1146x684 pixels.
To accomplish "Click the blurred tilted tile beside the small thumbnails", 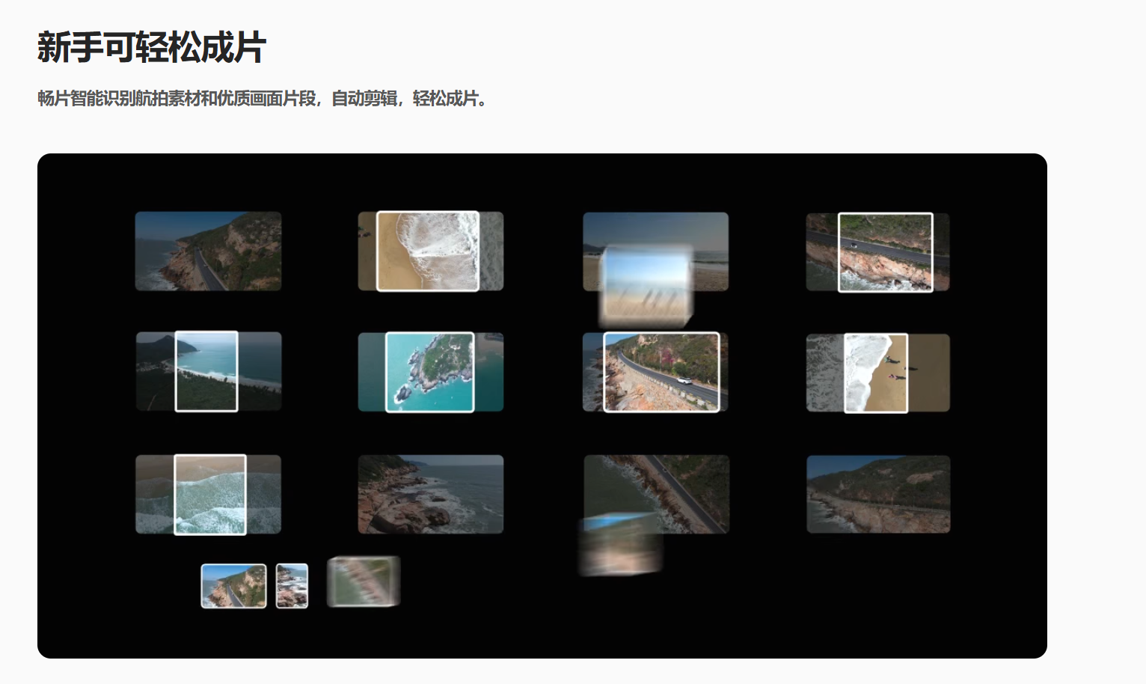I will click(x=364, y=581).
